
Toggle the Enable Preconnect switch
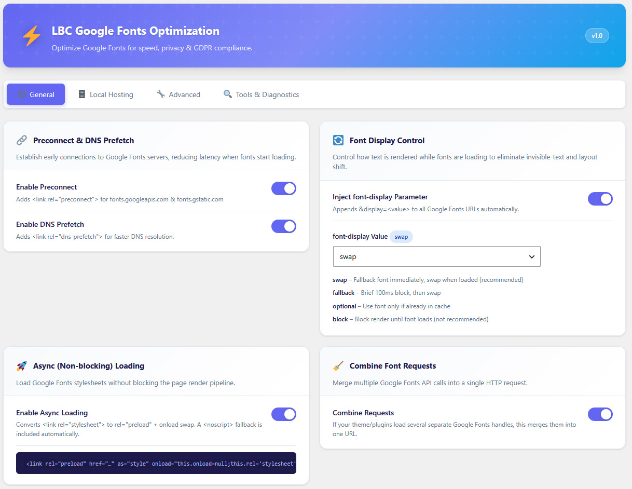[x=284, y=188]
